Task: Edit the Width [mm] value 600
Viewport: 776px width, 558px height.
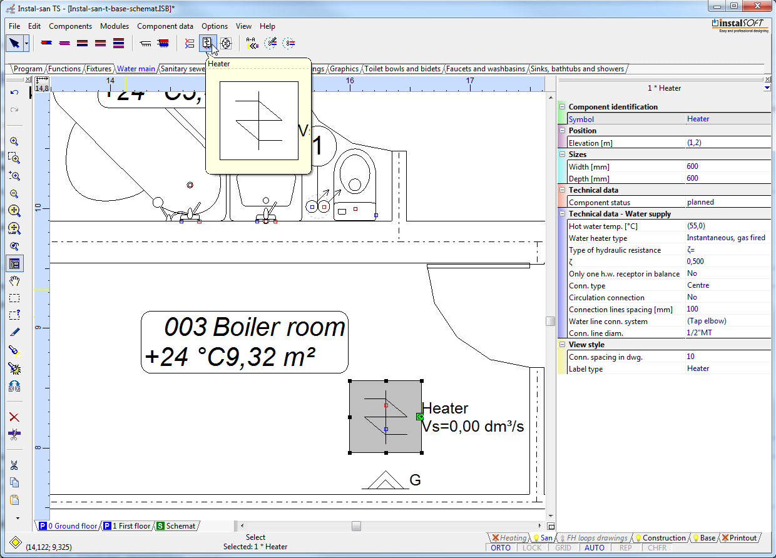Action: pyautogui.click(x=728, y=166)
